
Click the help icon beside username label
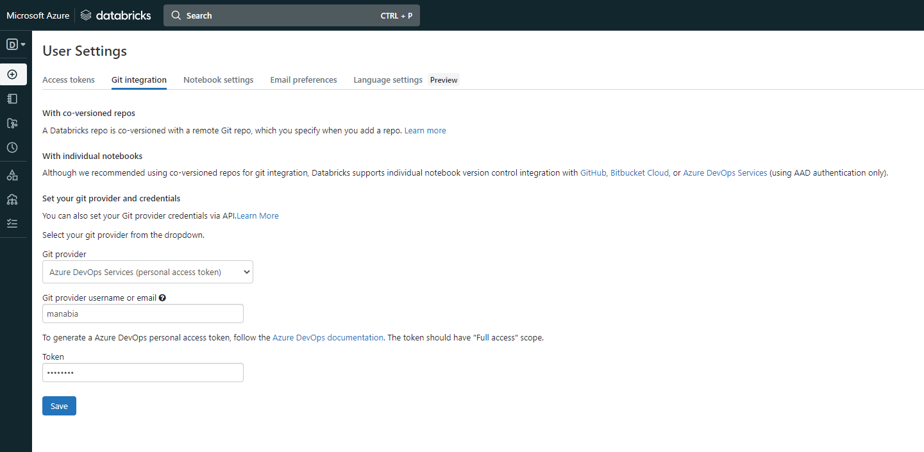162,297
